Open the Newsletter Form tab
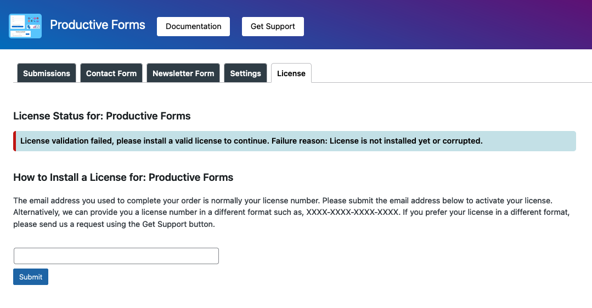Viewport: 592px width, 308px height. (183, 73)
